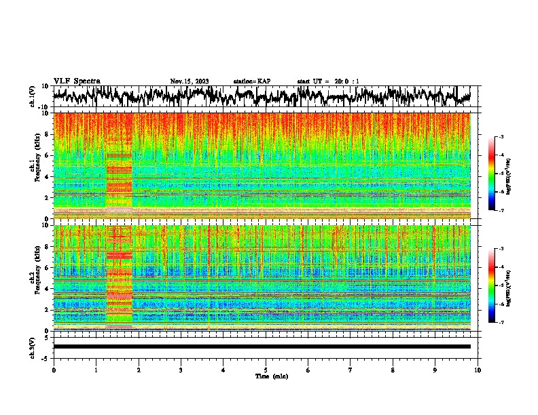Image resolution: width=538 pixels, height=415 pixels.
Task: Click the "2" tick on the time axis
Action: click(139, 370)
